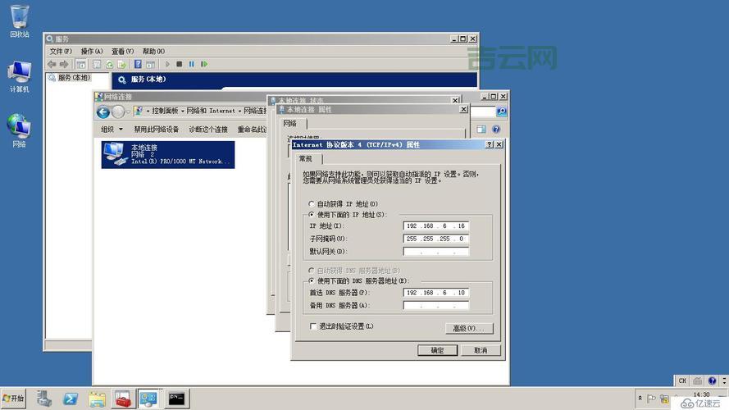Screen dimensions: 729x410
Task: Select 使用下面的 DNS 服务器地址 radio button
Action: click(x=311, y=280)
